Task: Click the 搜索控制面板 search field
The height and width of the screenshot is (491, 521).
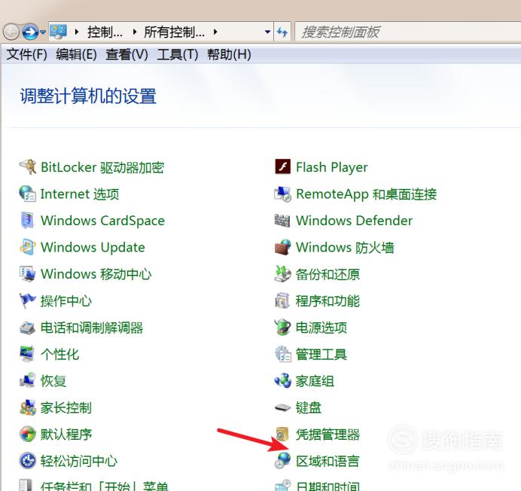Action: [407, 32]
